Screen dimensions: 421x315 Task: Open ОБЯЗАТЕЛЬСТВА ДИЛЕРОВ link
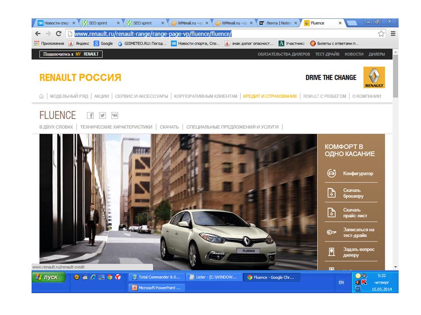point(284,54)
